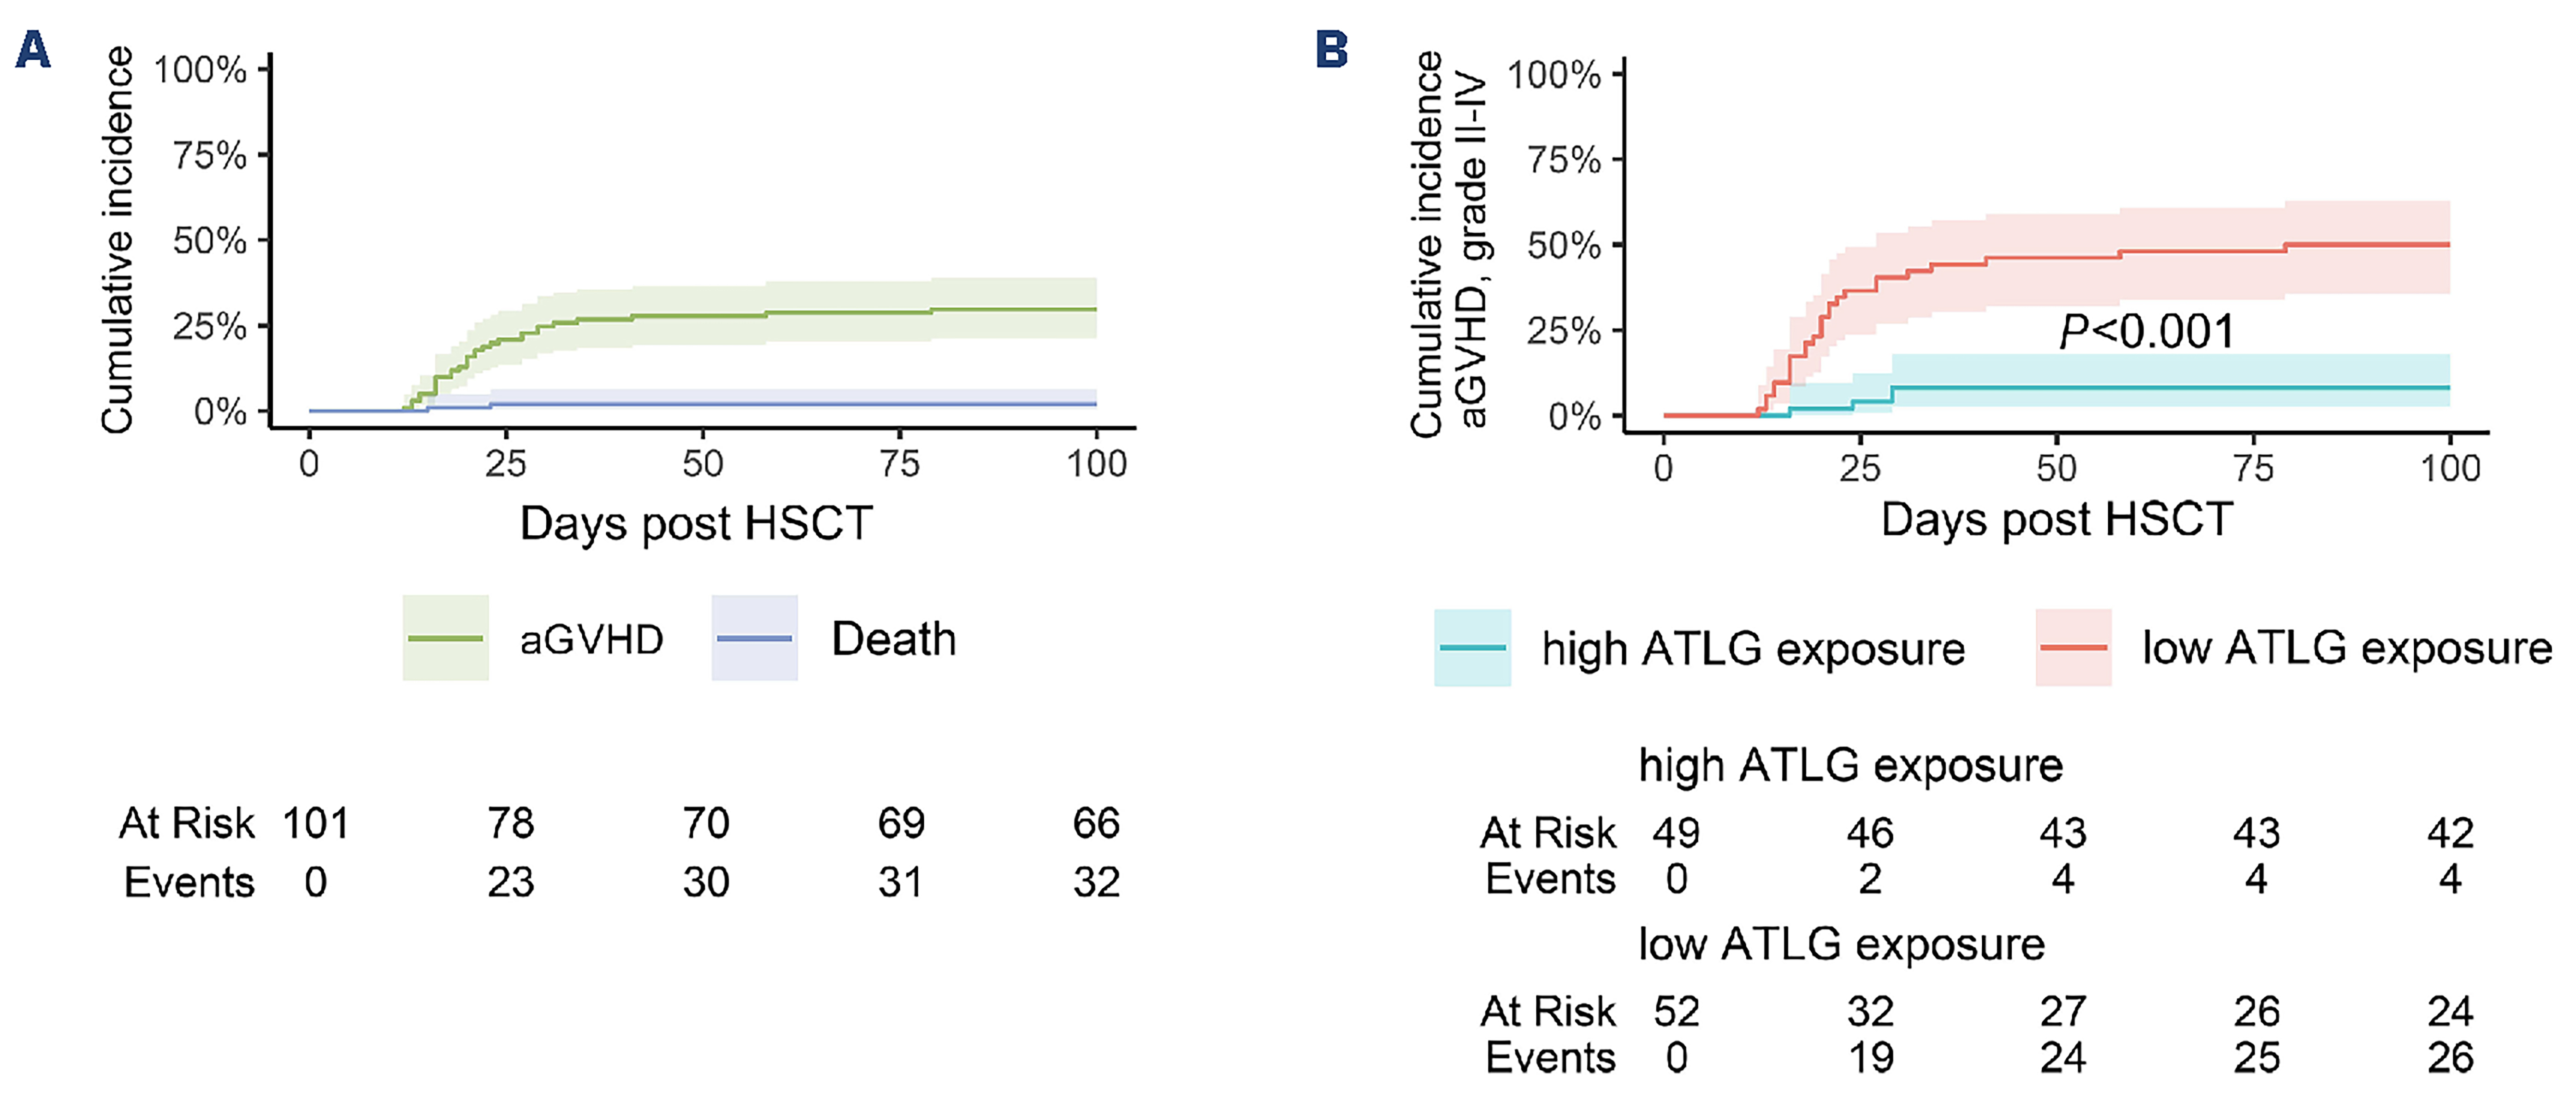Click the 'Days post HSCT' title under panel A
Image resolution: width=2576 pixels, height=1108 pixels.
point(696,523)
